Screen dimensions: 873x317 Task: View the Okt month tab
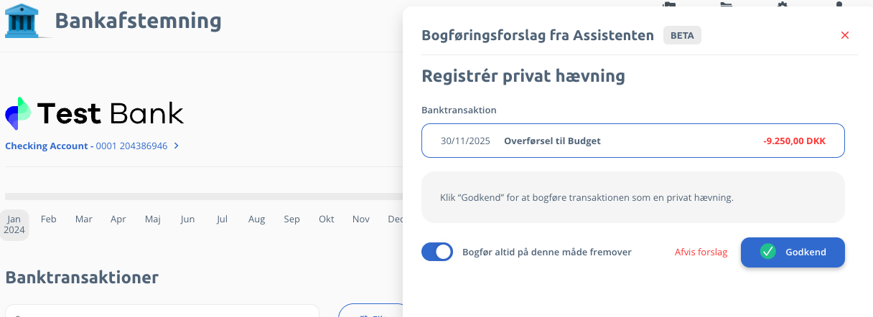327,219
